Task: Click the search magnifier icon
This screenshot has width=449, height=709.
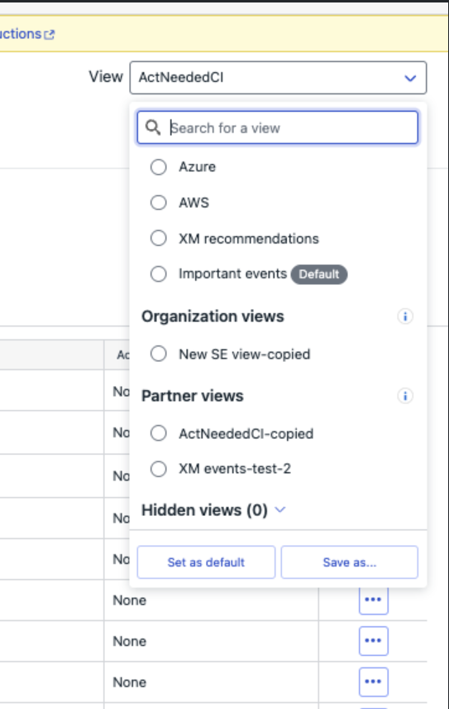Action: pos(153,128)
